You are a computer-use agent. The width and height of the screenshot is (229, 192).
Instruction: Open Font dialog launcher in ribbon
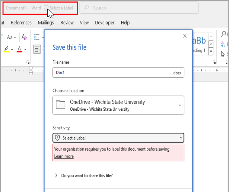28,62
